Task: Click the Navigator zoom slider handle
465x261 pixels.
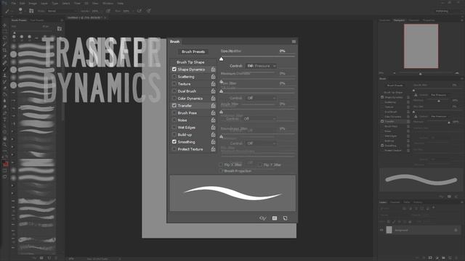Action: [420, 73]
